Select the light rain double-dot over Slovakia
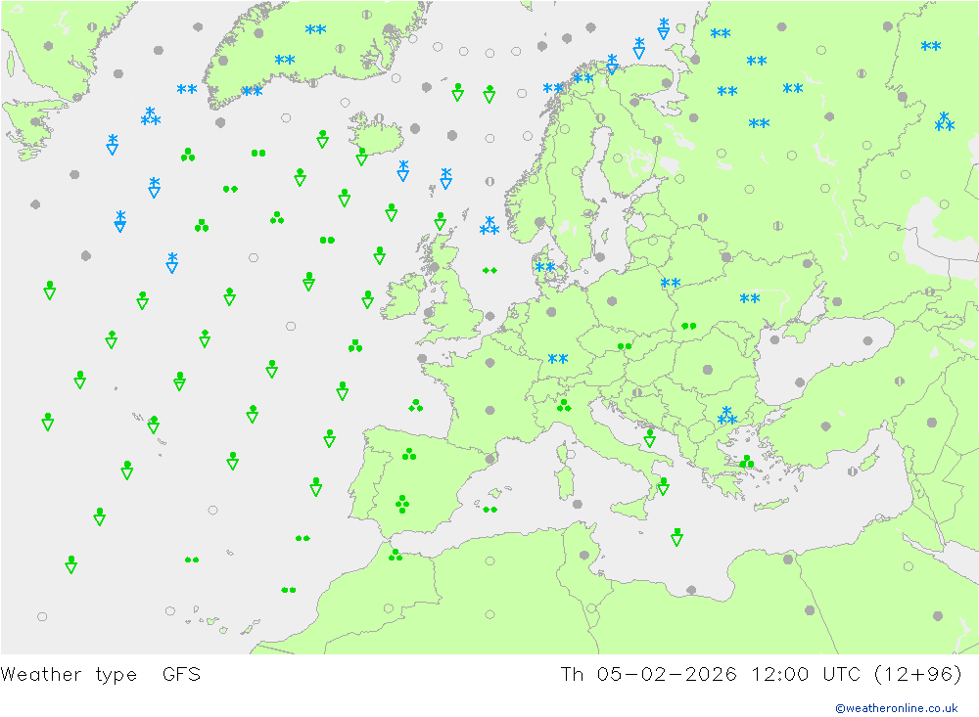Screen dimensions: 979x717 pos(625,346)
